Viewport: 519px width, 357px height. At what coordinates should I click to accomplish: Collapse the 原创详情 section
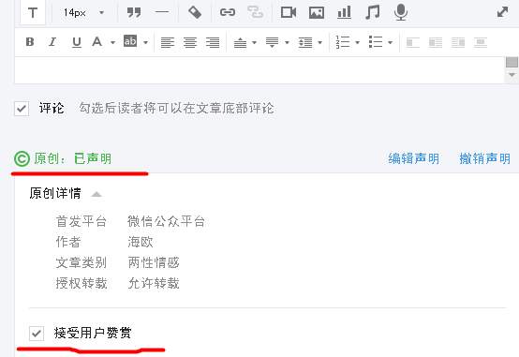point(96,194)
